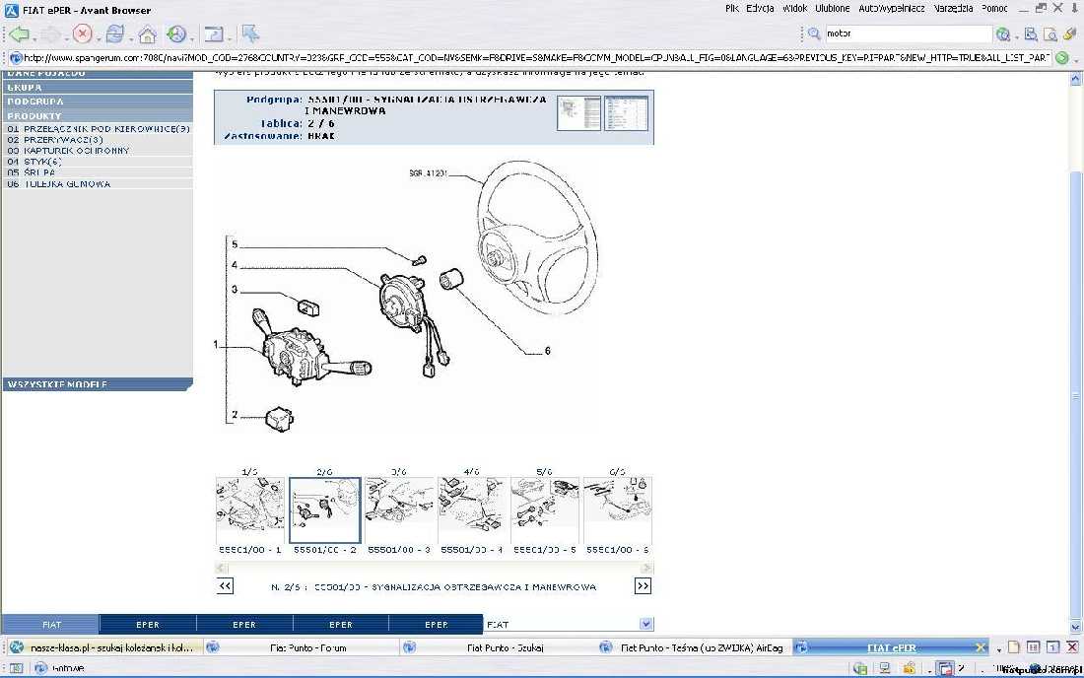The width and height of the screenshot is (1084, 678).
Task: Select the PRZEŁĄCZNIK POD KIEROWNICĘ product
Action: pos(99,128)
